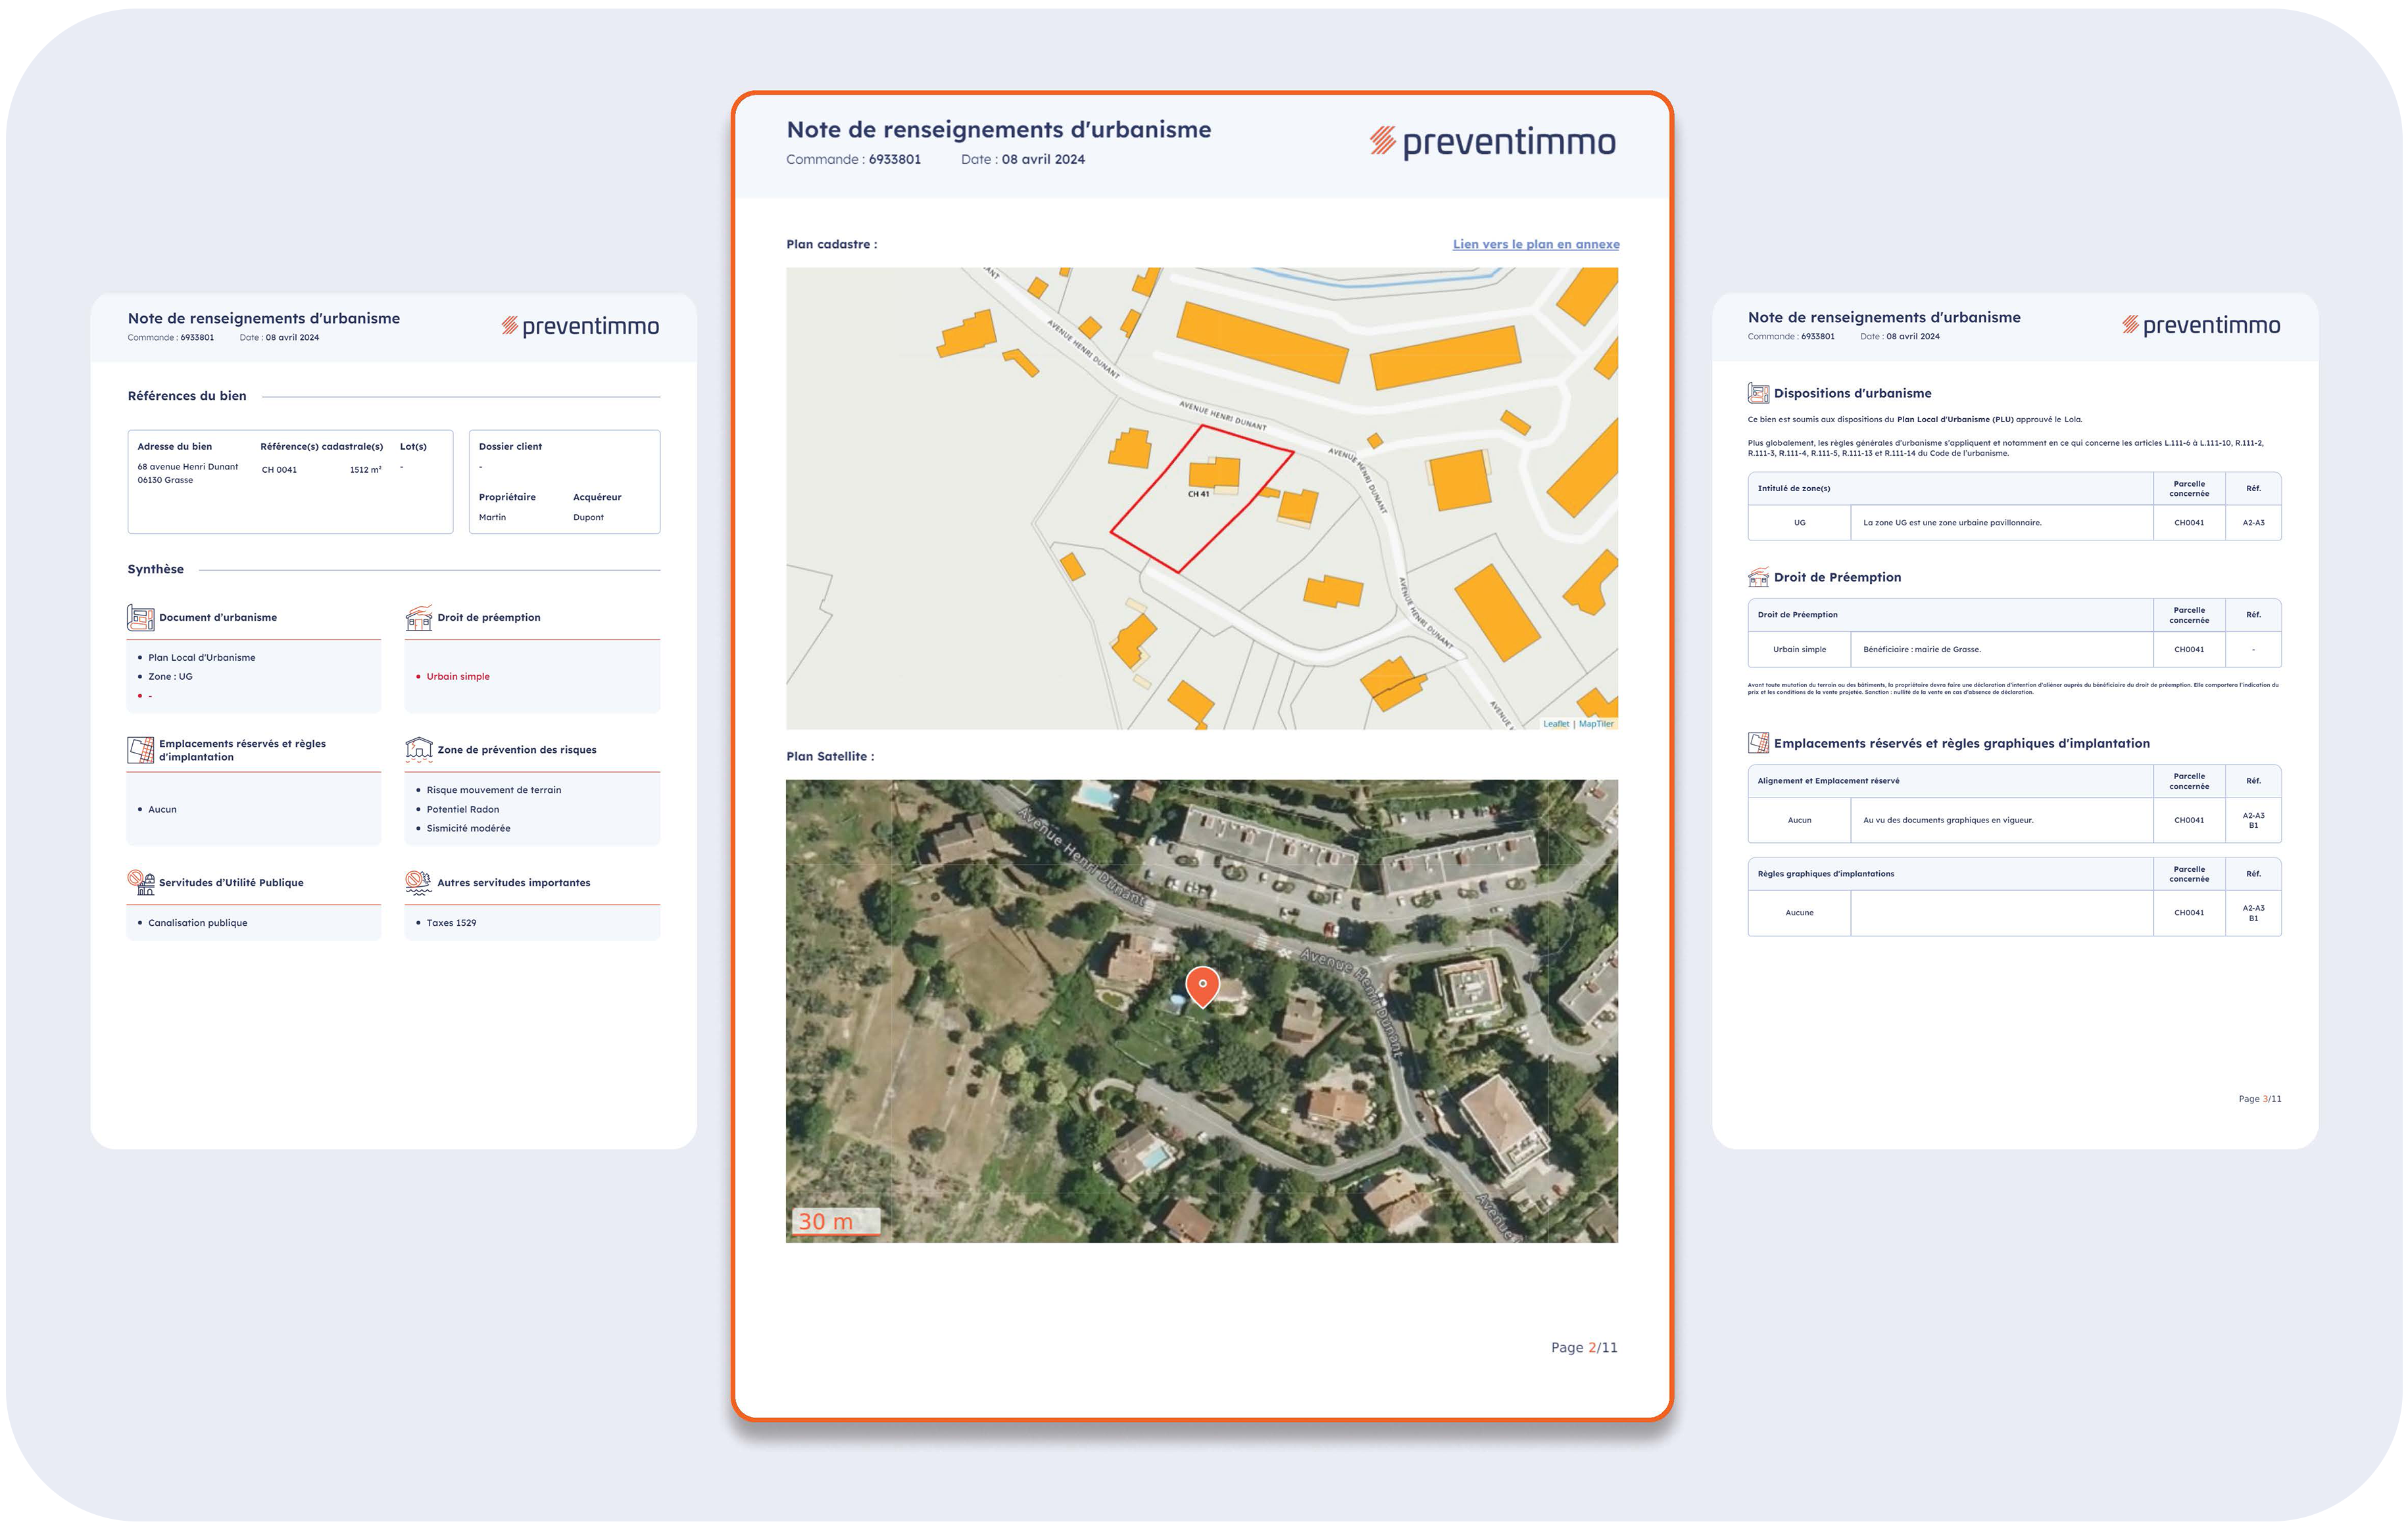
Task: Click the Droit de préemption synthesis icon
Action: pyautogui.click(x=418, y=617)
